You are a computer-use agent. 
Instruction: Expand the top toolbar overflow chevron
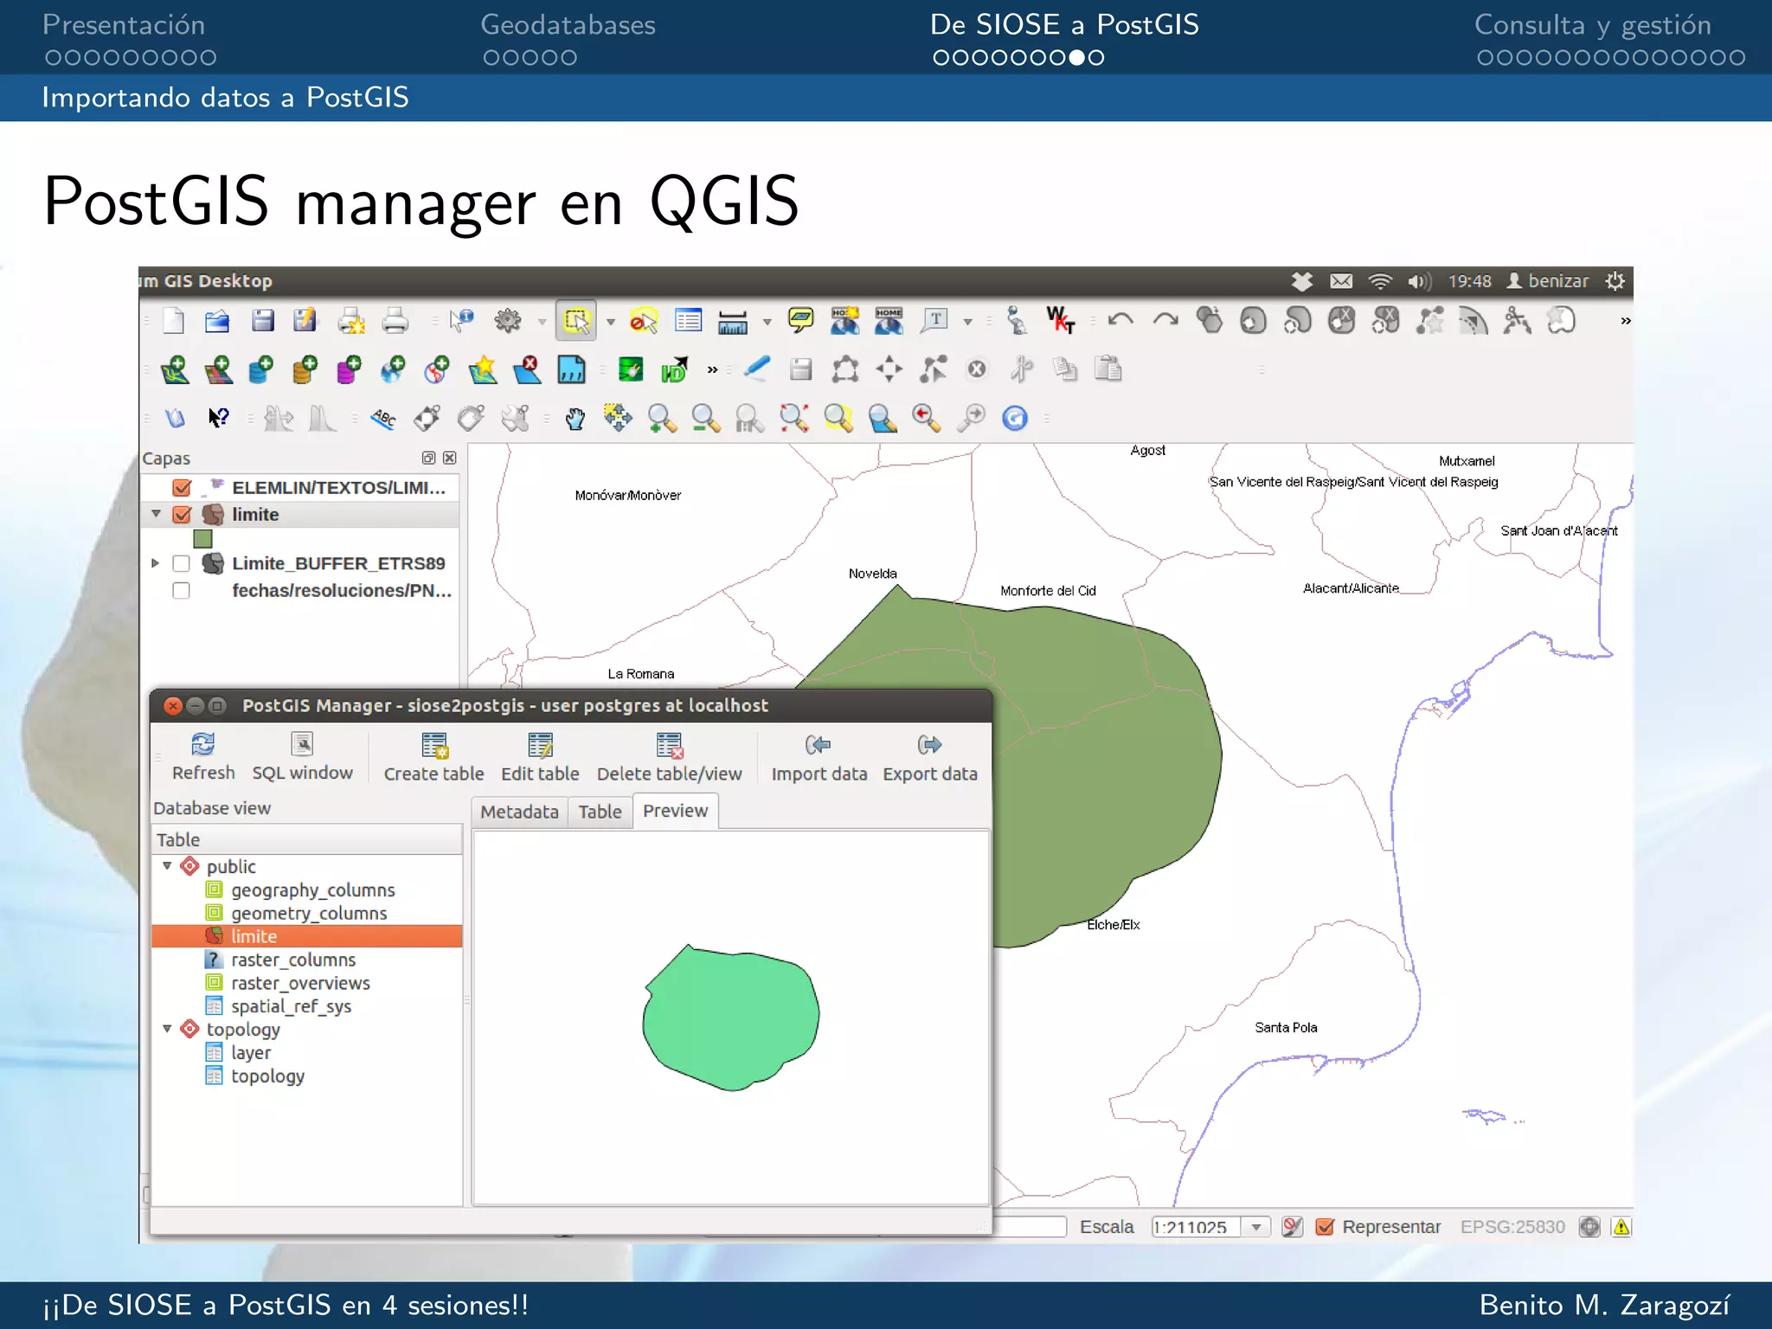pos(1625,321)
